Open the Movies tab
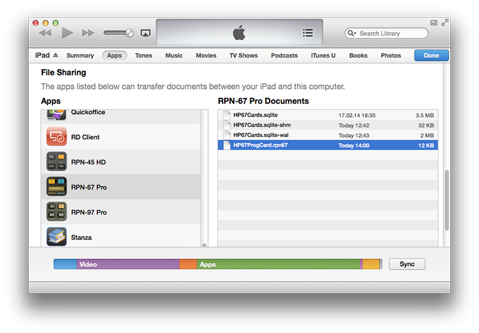Image resolution: width=479 pixels, height=333 pixels. [206, 56]
